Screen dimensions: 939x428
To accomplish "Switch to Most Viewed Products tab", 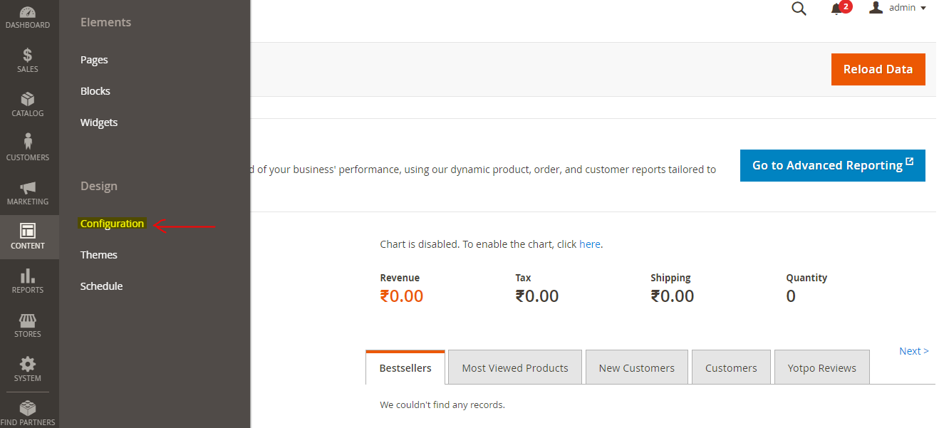I will [x=515, y=368].
